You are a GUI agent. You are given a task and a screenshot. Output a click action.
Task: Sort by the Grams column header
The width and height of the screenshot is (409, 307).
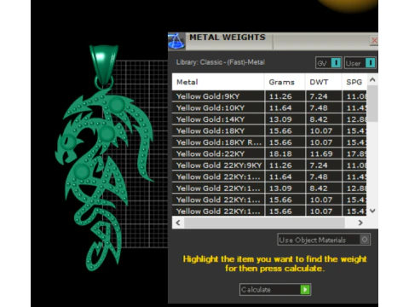(285, 82)
